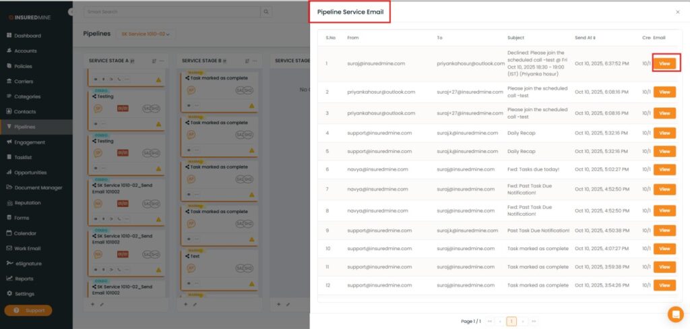View the Daily Recap email in row 4
The height and width of the screenshot is (329, 690).
664,133
